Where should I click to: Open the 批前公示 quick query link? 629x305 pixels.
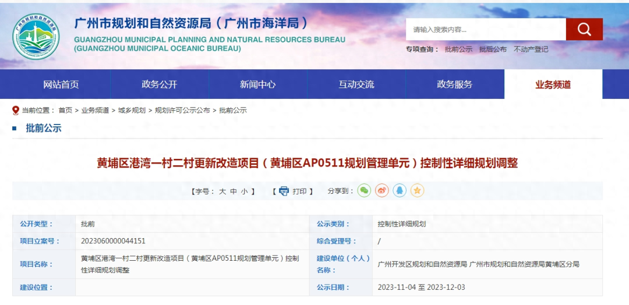pyautogui.click(x=458, y=49)
